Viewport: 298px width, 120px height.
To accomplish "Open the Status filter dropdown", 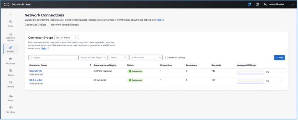I will (118, 58).
